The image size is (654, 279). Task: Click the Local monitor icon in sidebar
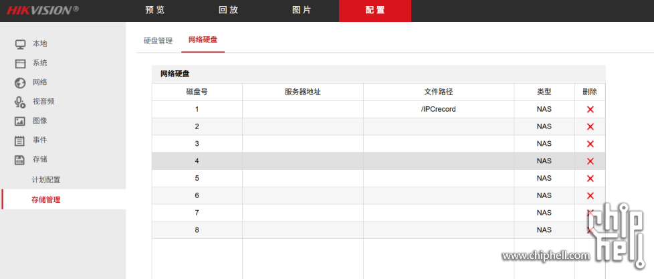coord(20,44)
